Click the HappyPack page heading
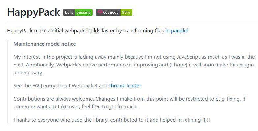Viewport: 258px width, 131px height. coord(33,12)
